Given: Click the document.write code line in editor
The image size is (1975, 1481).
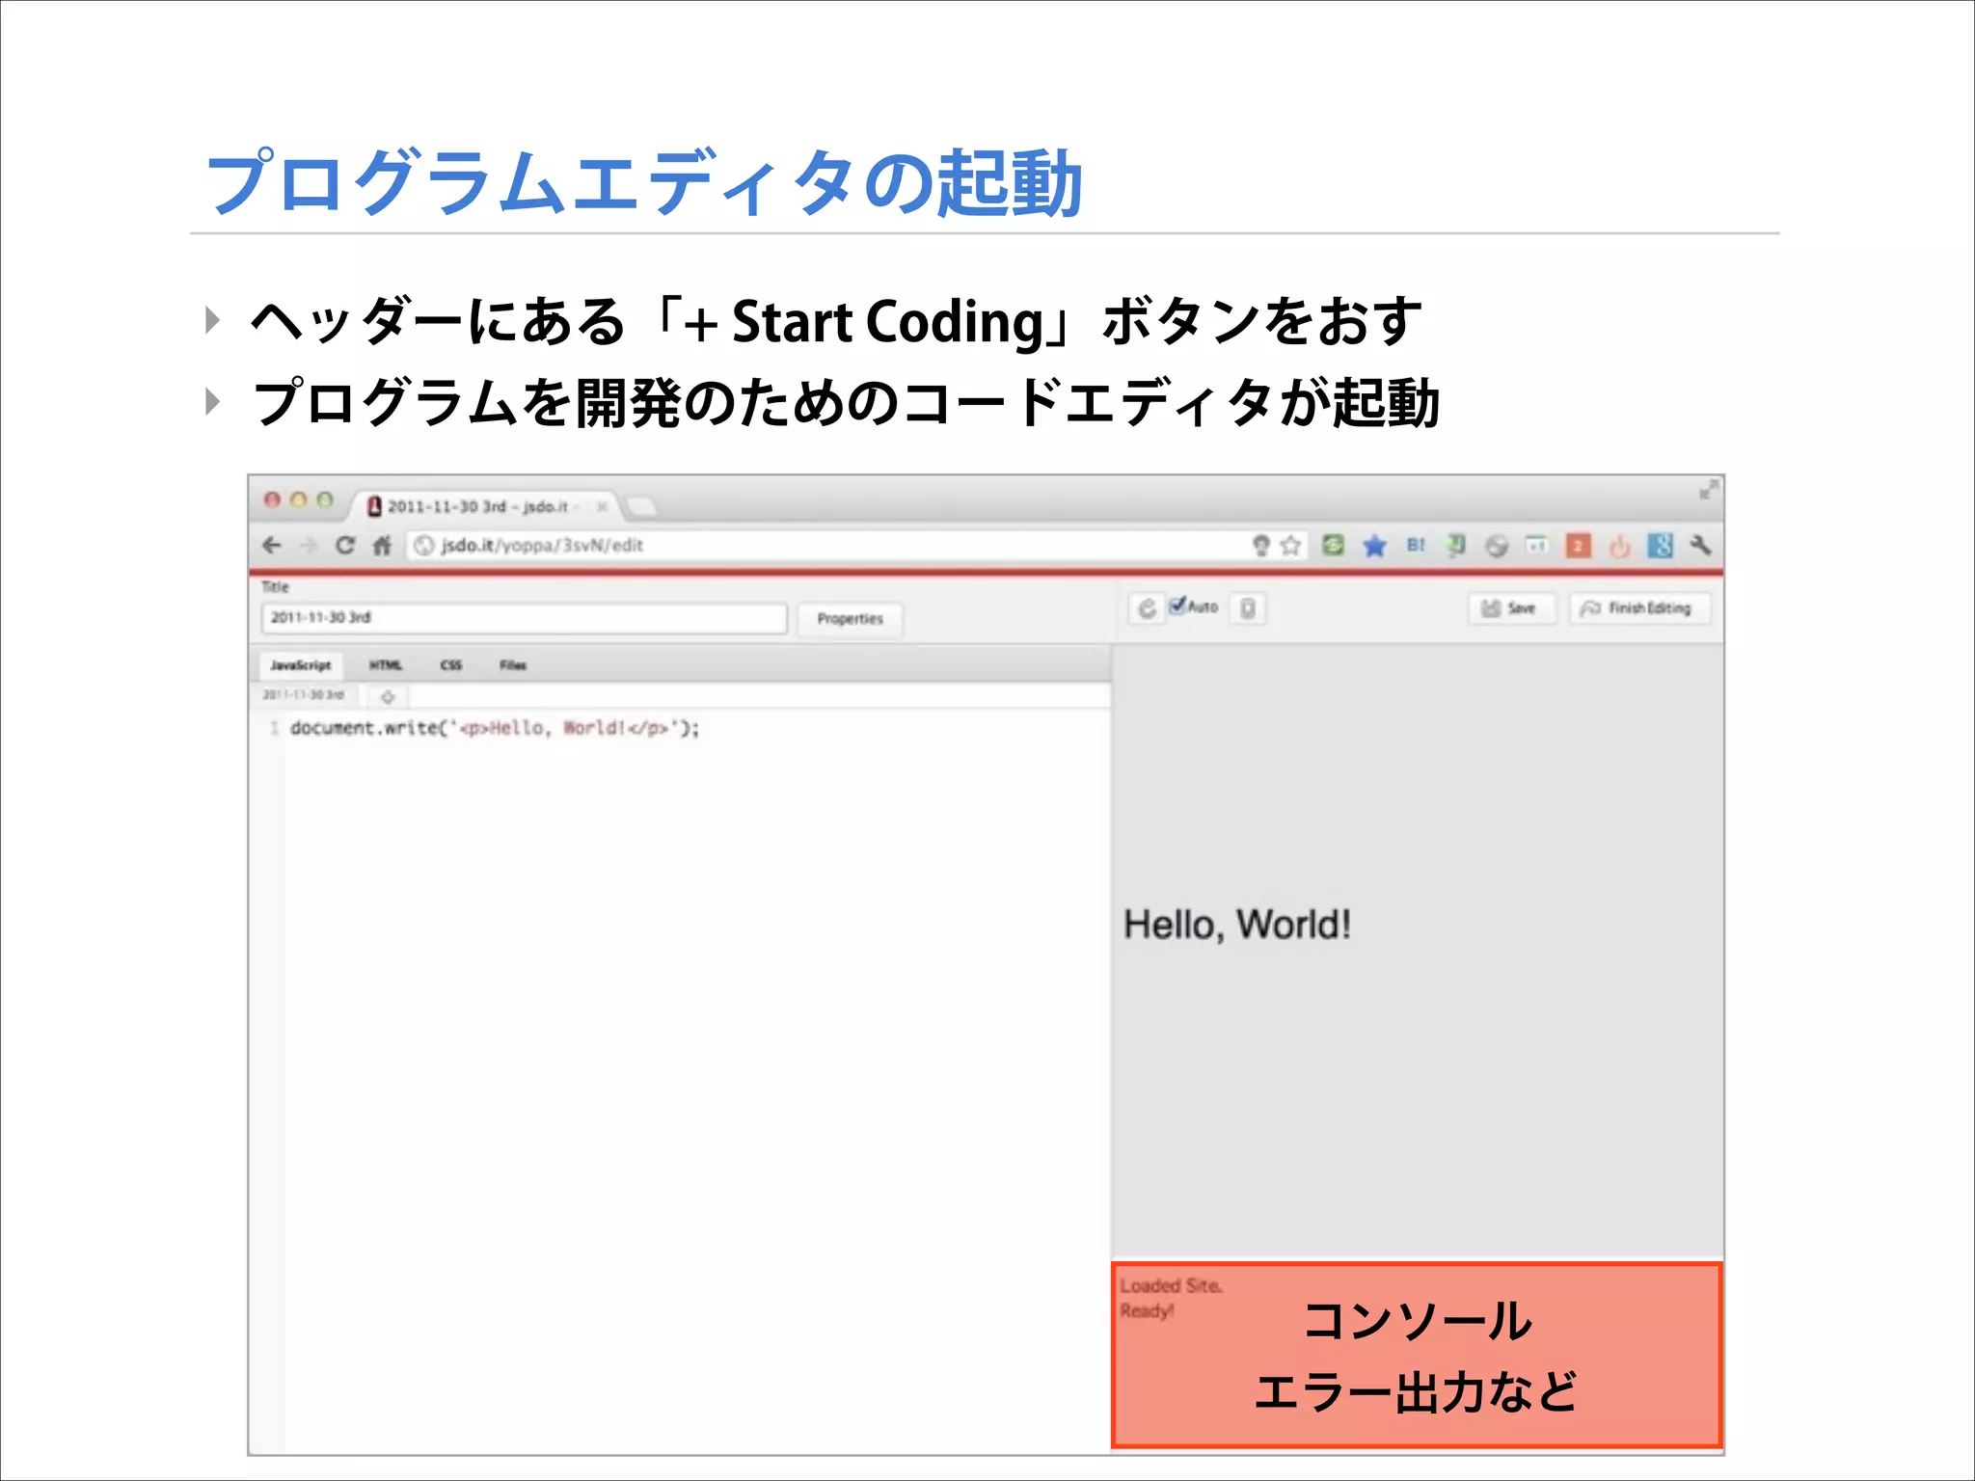Looking at the screenshot, I should click(x=495, y=728).
